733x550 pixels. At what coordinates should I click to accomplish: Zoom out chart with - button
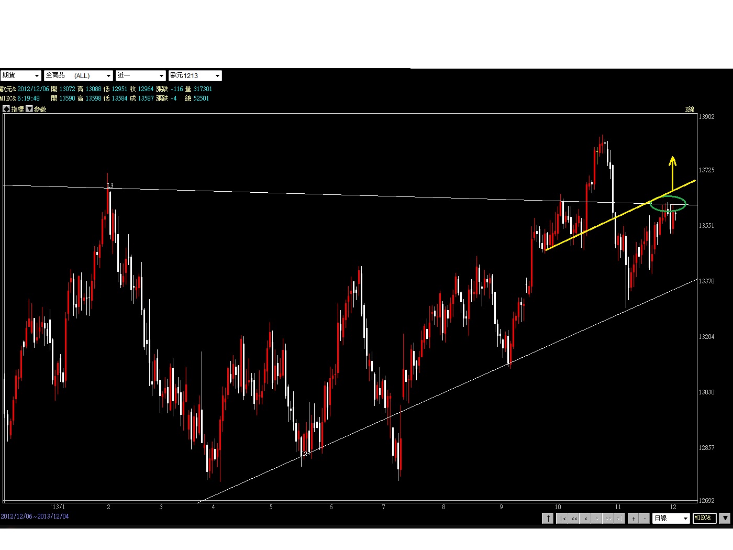(x=645, y=518)
